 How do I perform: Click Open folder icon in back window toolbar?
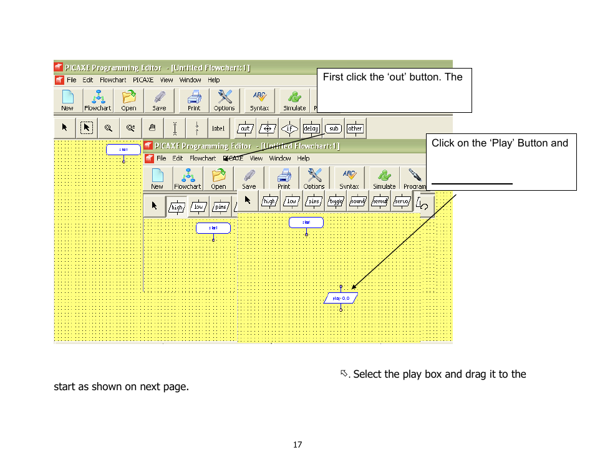click(128, 100)
